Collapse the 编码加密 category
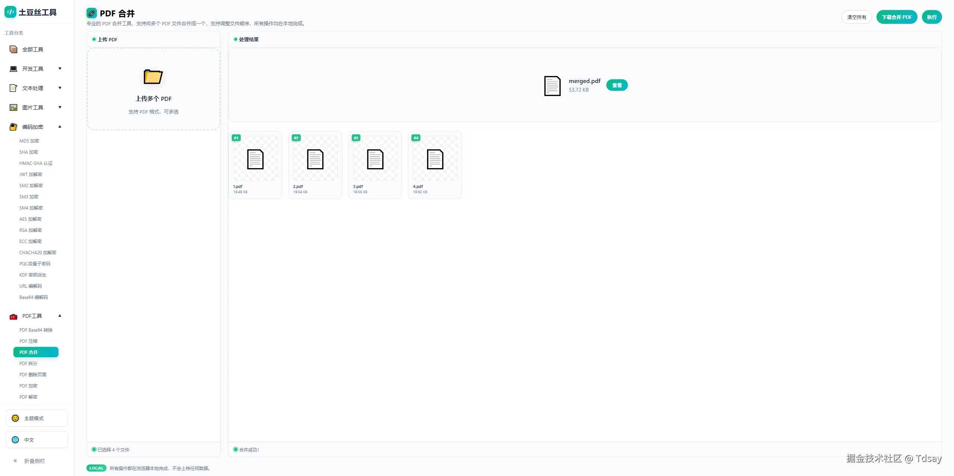Image resolution: width=954 pixels, height=476 pixels. click(x=60, y=127)
